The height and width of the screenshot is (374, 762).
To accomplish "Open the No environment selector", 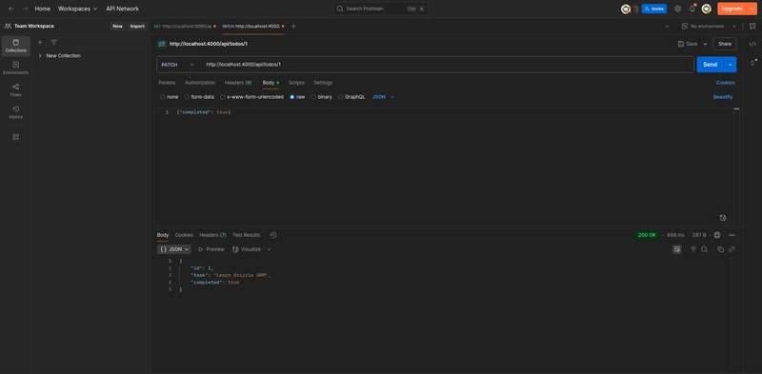I will pos(709,27).
